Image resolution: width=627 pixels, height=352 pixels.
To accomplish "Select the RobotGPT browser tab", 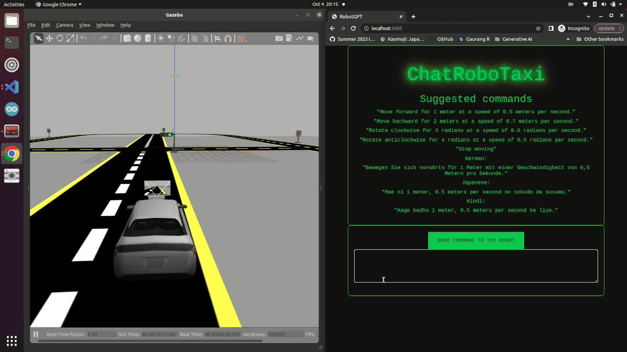I will point(366,16).
